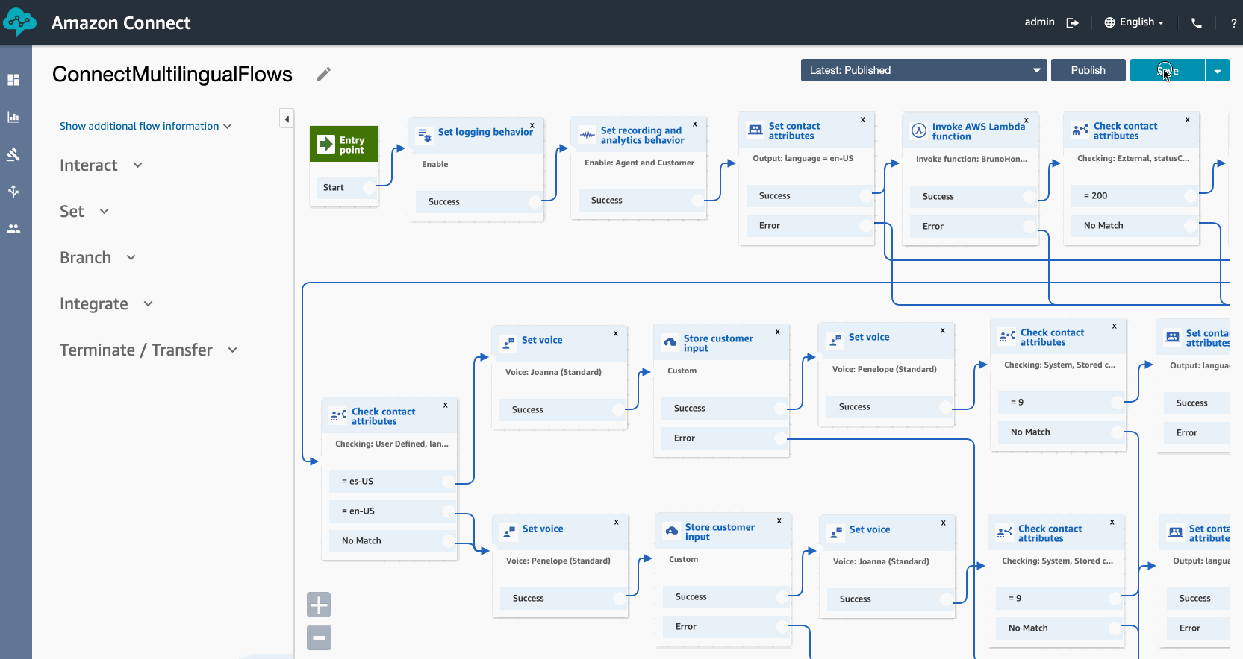
Task: Click the Start output connector of Entry point
Action: 369,187
